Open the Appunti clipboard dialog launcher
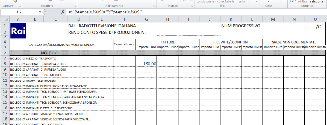Screen dimensions: 327x125 (x=20, y=6)
